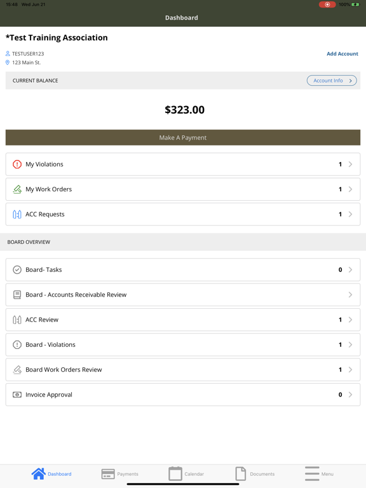The image size is (366, 488).
Task: Tap the Calendar icon in bottom bar
Action: coord(175,473)
